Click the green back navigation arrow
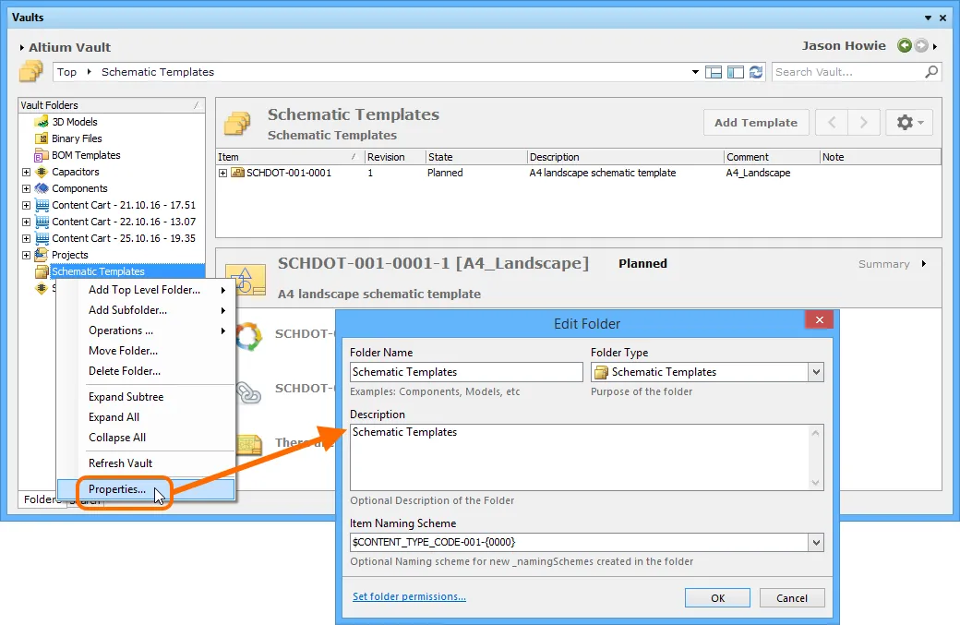 click(905, 45)
